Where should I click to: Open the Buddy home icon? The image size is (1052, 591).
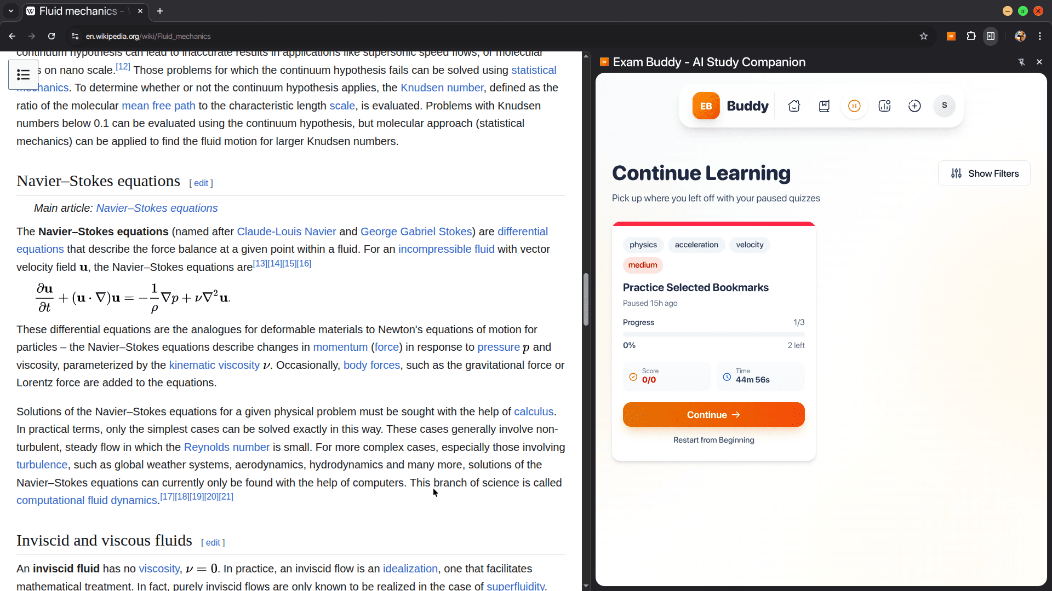click(794, 106)
